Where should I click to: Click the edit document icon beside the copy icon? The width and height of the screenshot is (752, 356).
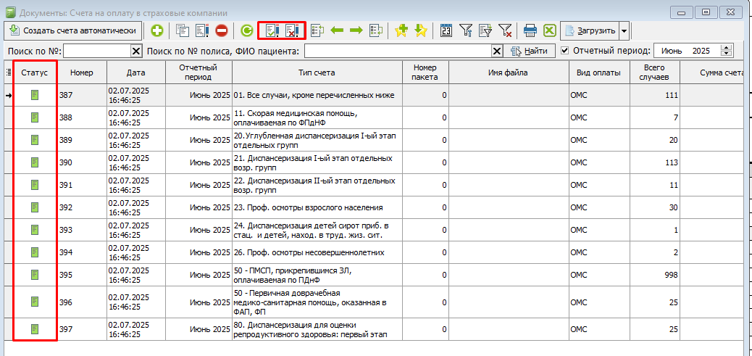[x=202, y=30]
